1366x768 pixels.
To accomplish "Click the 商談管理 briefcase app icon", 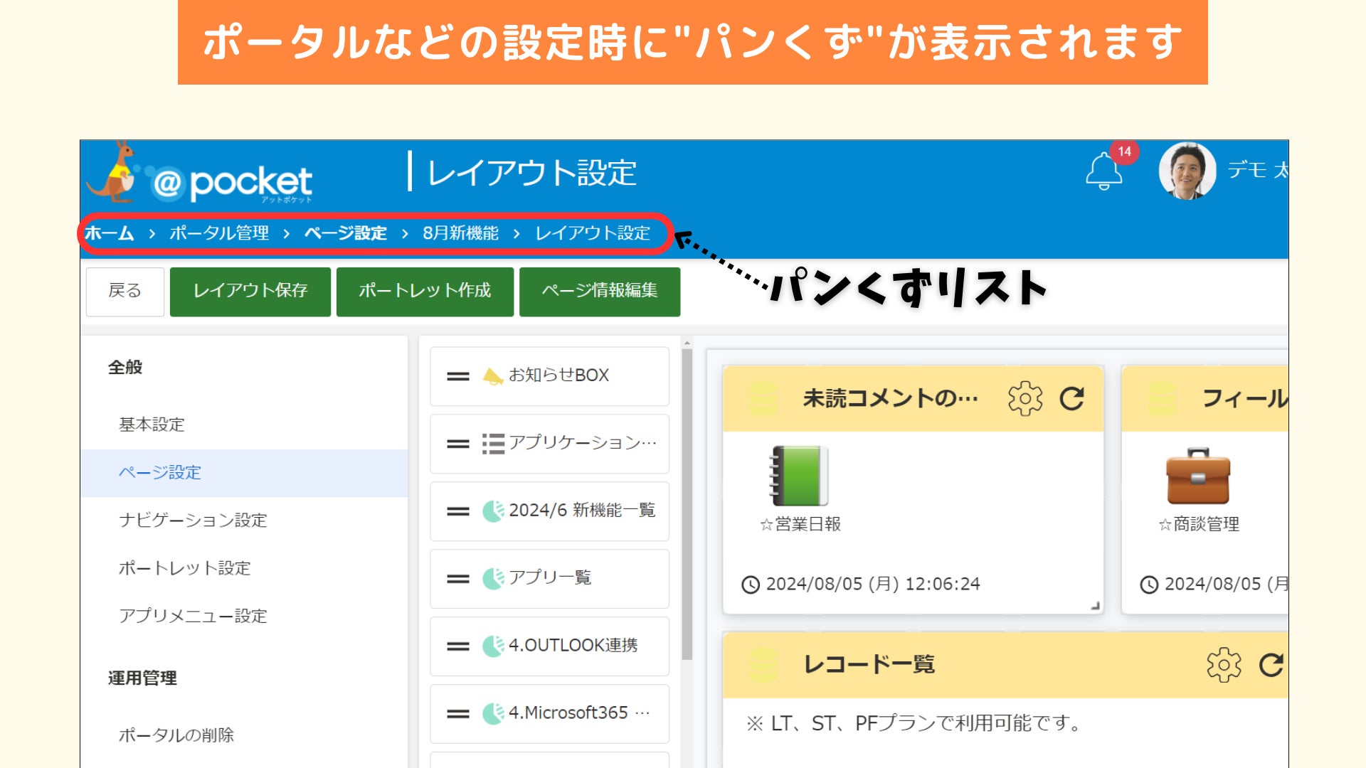I will point(1198,476).
